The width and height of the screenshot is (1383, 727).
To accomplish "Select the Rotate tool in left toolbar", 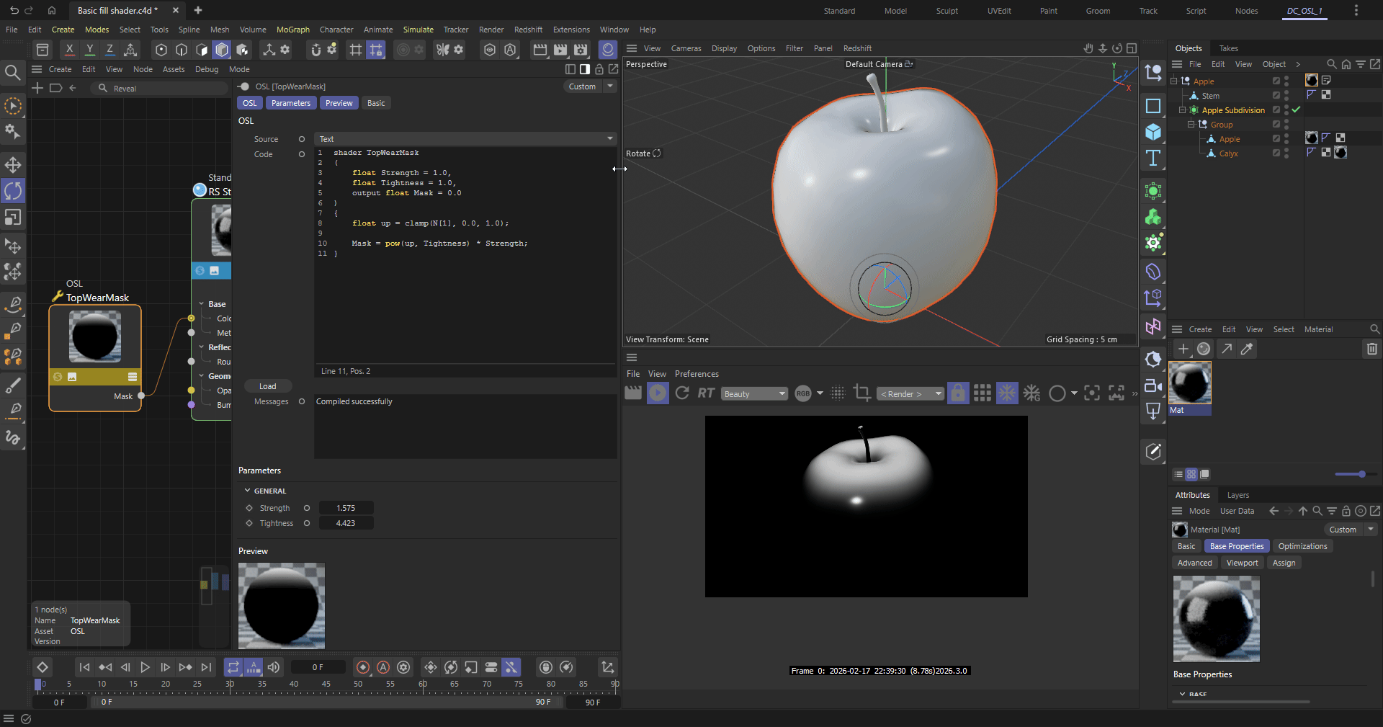I will 13,191.
